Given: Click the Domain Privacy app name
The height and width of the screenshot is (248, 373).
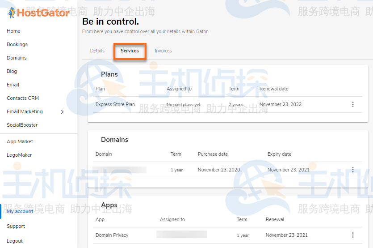Looking at the screenshot, I should 112,235.
